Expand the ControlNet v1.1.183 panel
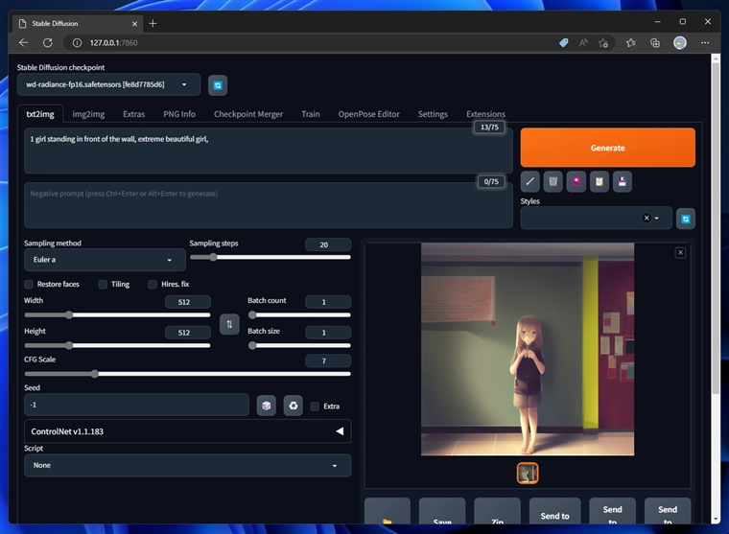Image resolution: width=729 pixels, height=534 pixels. (187, 431)
